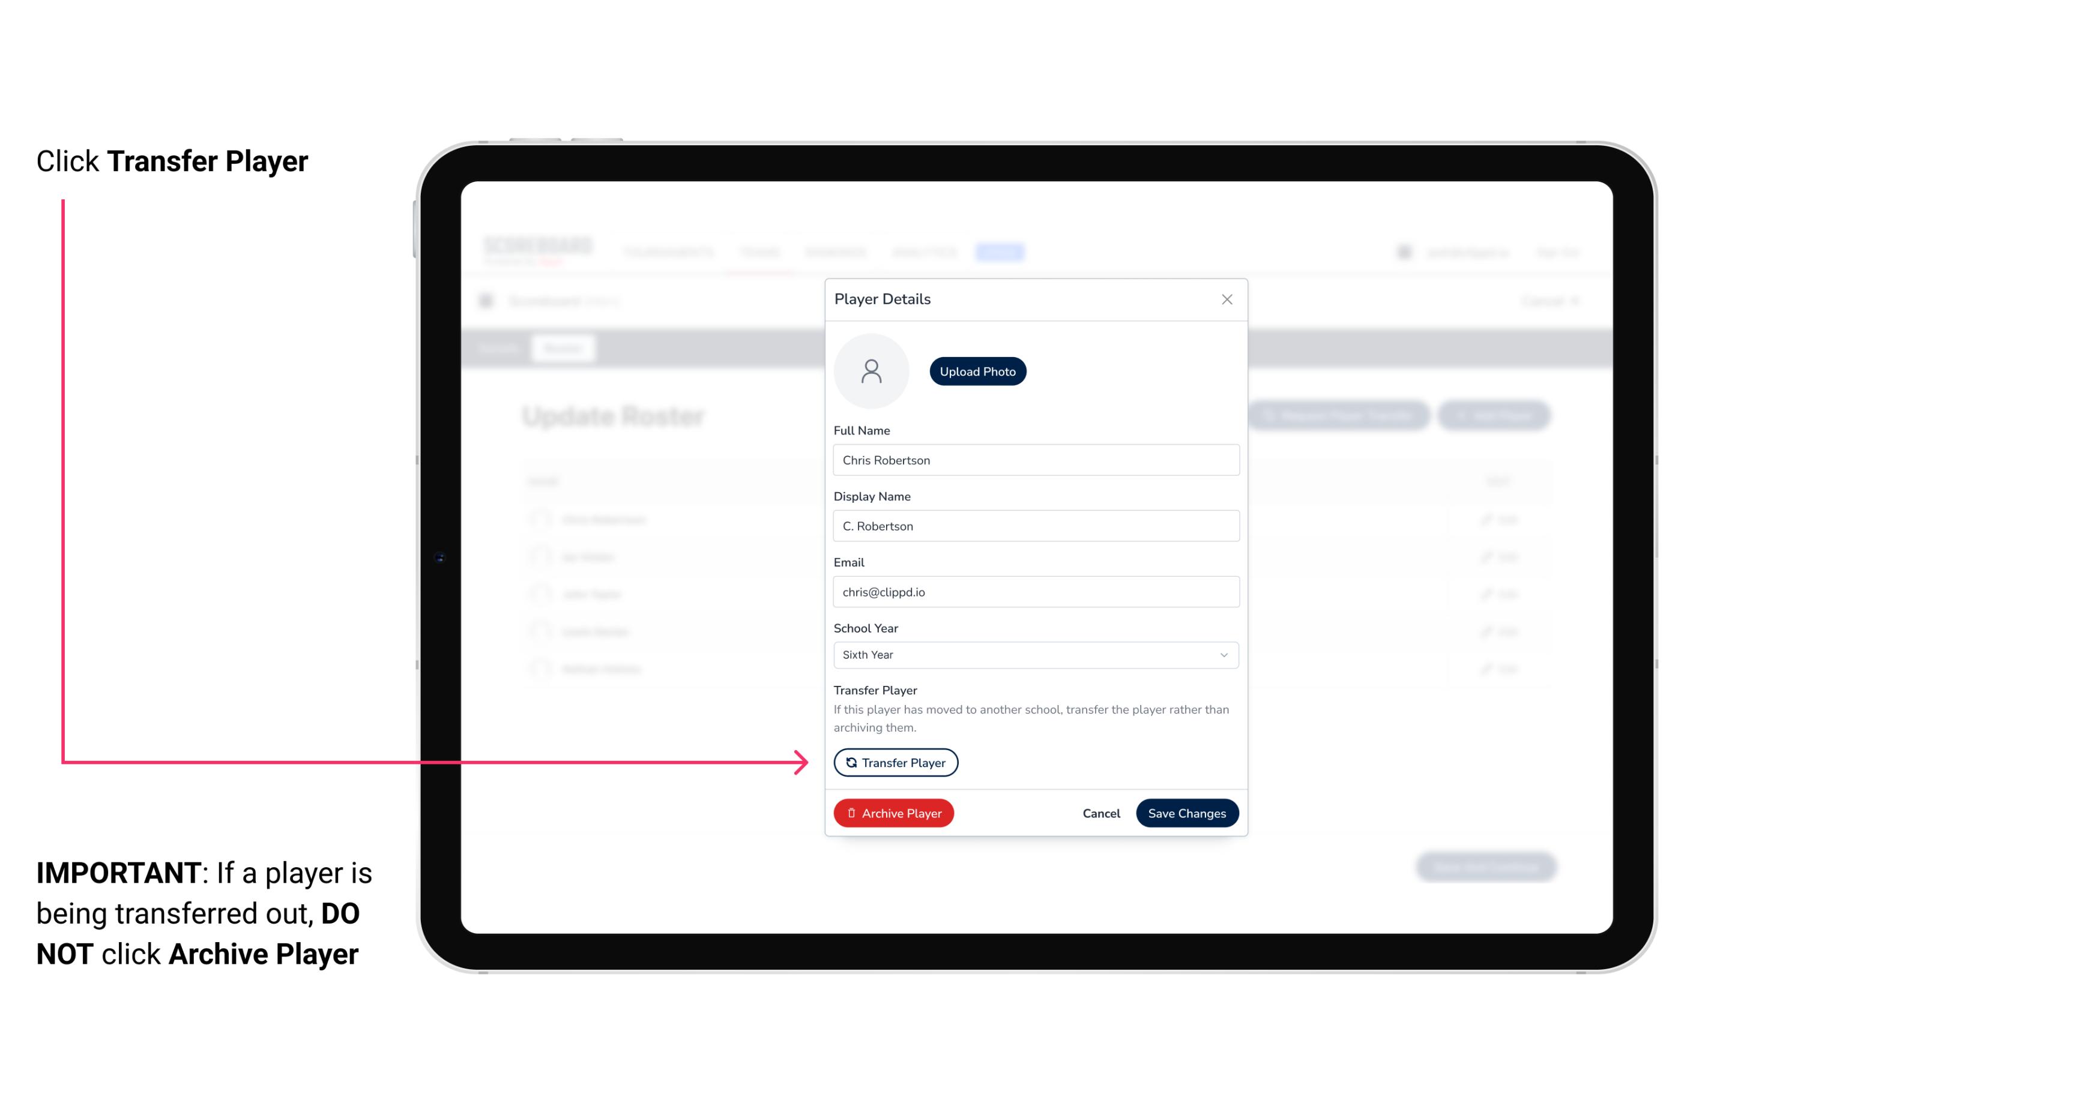Click the close X icon on Player Details
This screenshot has height=1115, width=2073.
pos(1227,299)
